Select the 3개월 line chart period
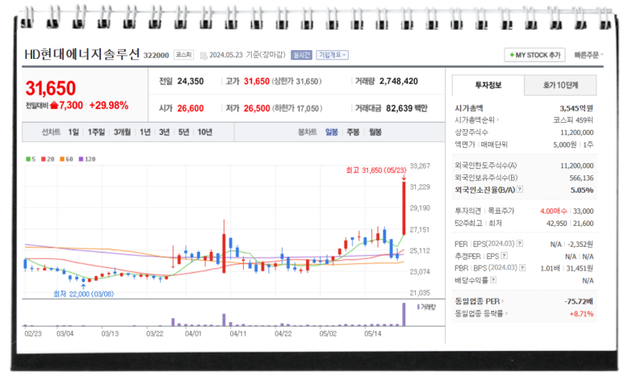The image size is (624, 377). click(122, 132)
